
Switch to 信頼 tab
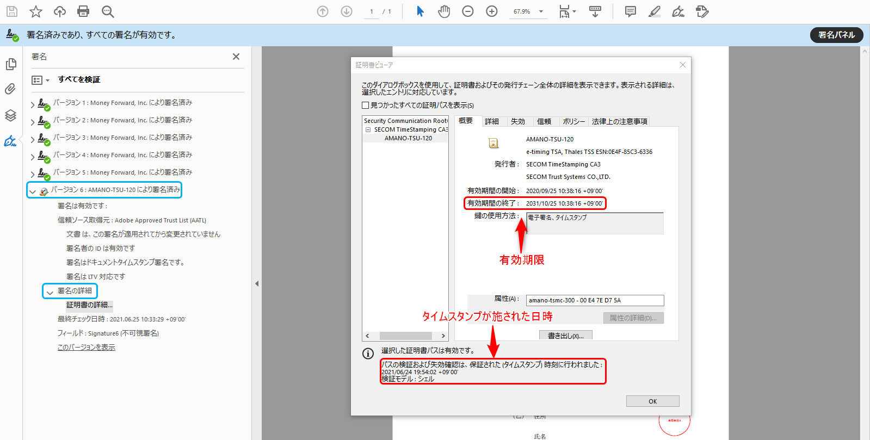(x=544, y=121)
